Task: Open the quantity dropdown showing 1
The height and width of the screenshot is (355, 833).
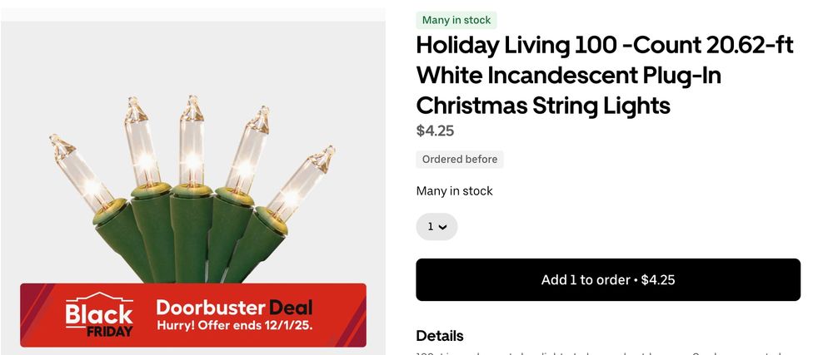Action: [x=436, y=227]
